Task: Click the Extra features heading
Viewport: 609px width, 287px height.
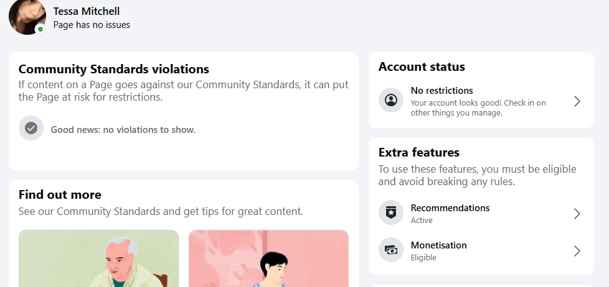Action: click(x=419, y=152)
